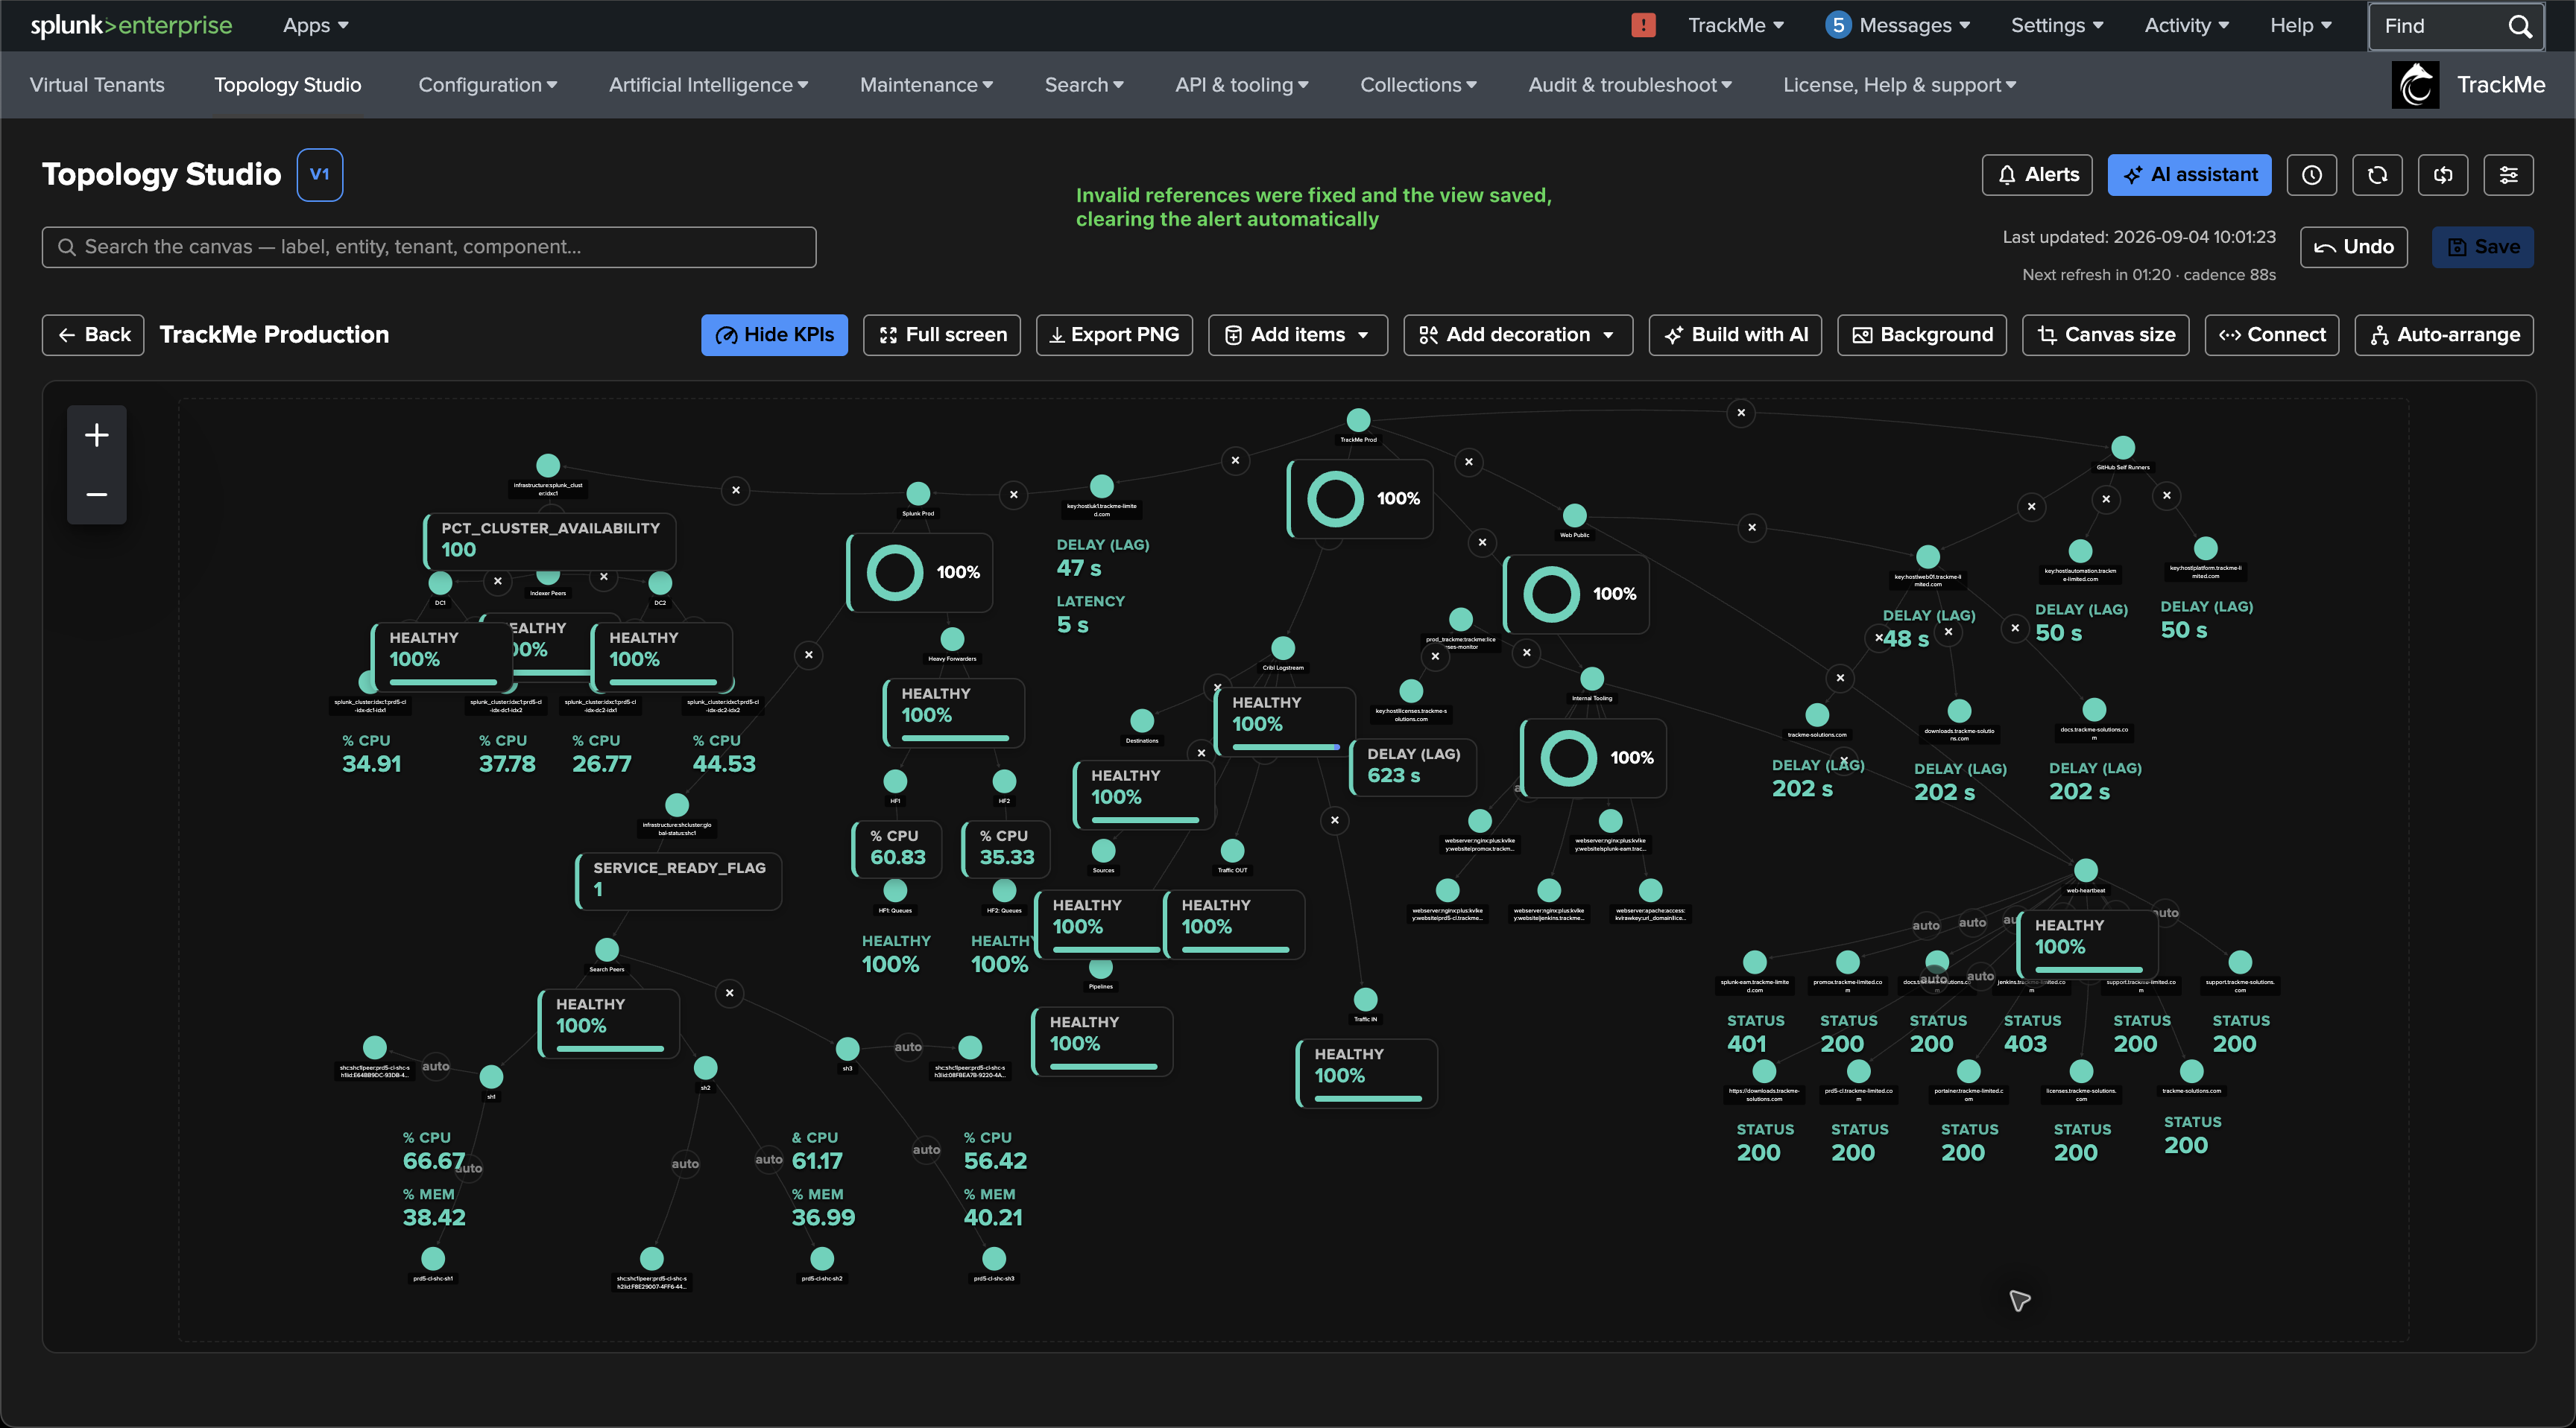
Task: Click the red alert notification icon
Action: 1643,25
